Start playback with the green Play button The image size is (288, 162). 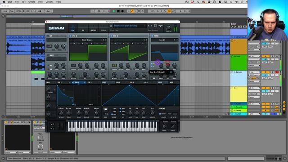click(x=114, y=11)
